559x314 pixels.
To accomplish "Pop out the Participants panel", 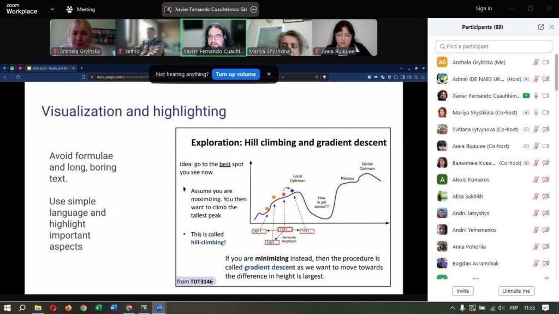I will 540,27.
